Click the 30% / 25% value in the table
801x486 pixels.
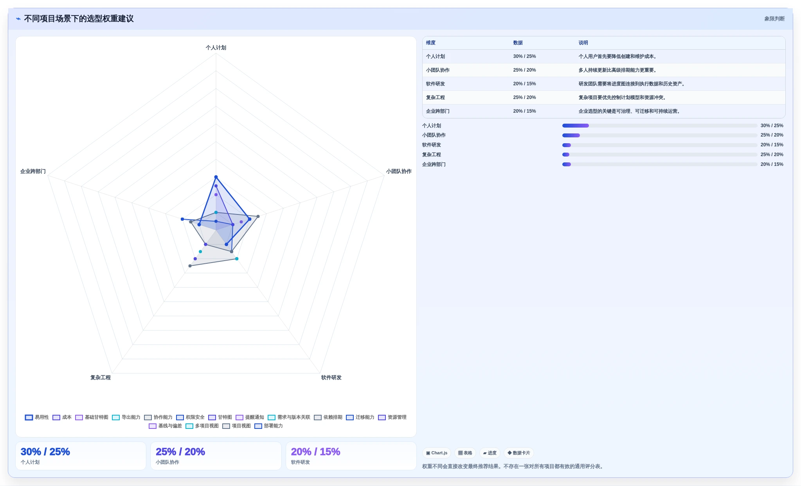pyautogui.click(x=524, y=56)
